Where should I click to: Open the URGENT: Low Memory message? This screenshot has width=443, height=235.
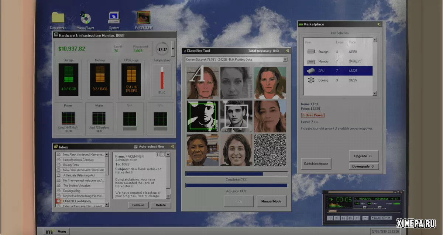tap(80, 201)
